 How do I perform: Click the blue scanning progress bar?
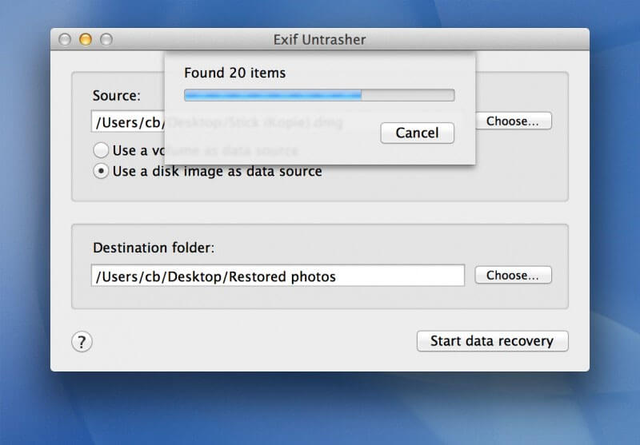point(319,95)
